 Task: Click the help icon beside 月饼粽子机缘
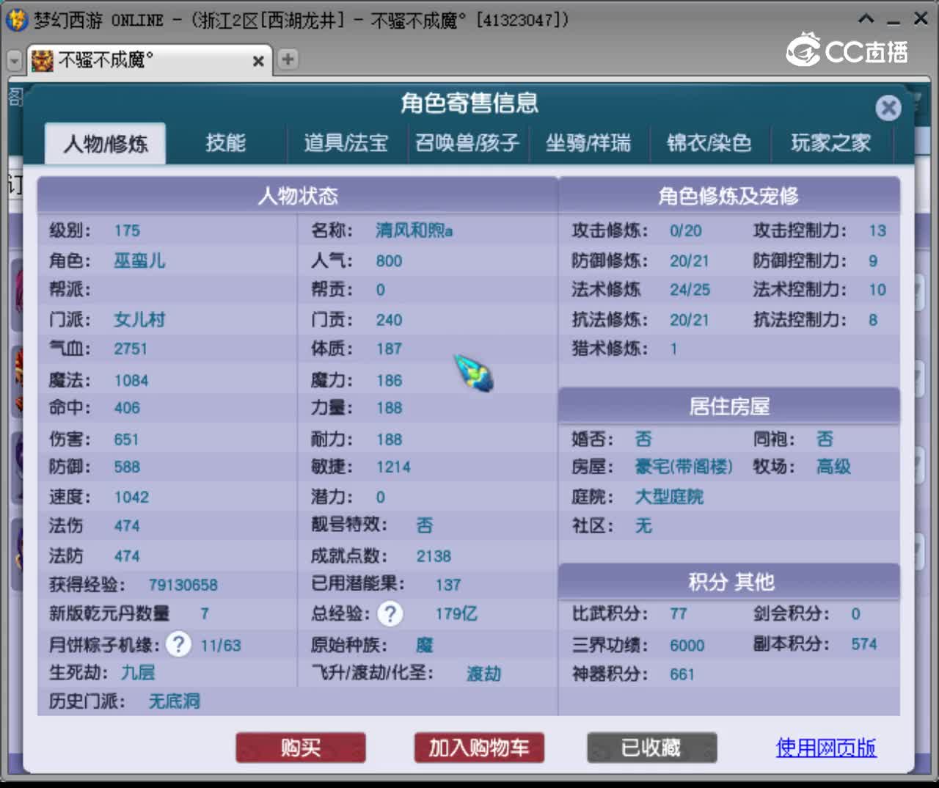point(178,644)
